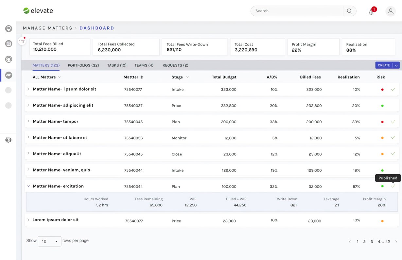Select the active matters sidebar icon

point(9,75)
